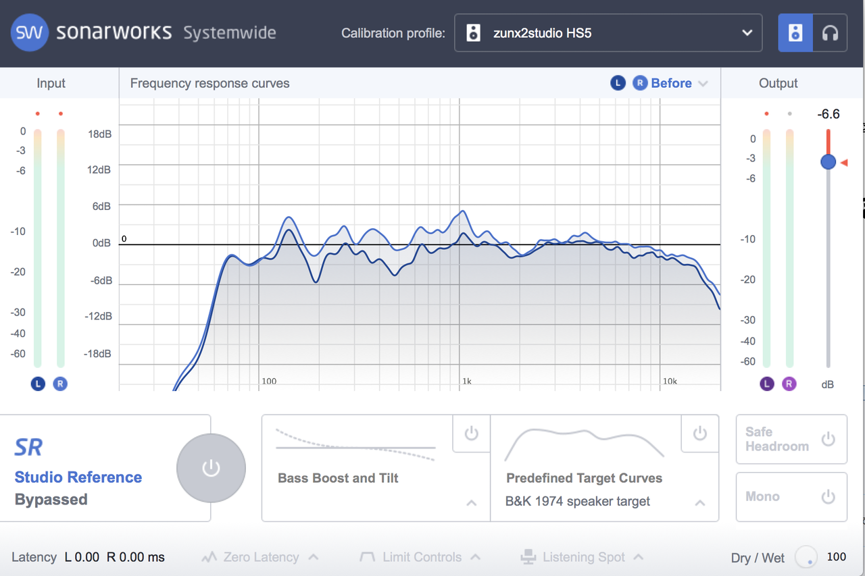Click the Dry / Wet knob
865x576 pixels.
806,557
